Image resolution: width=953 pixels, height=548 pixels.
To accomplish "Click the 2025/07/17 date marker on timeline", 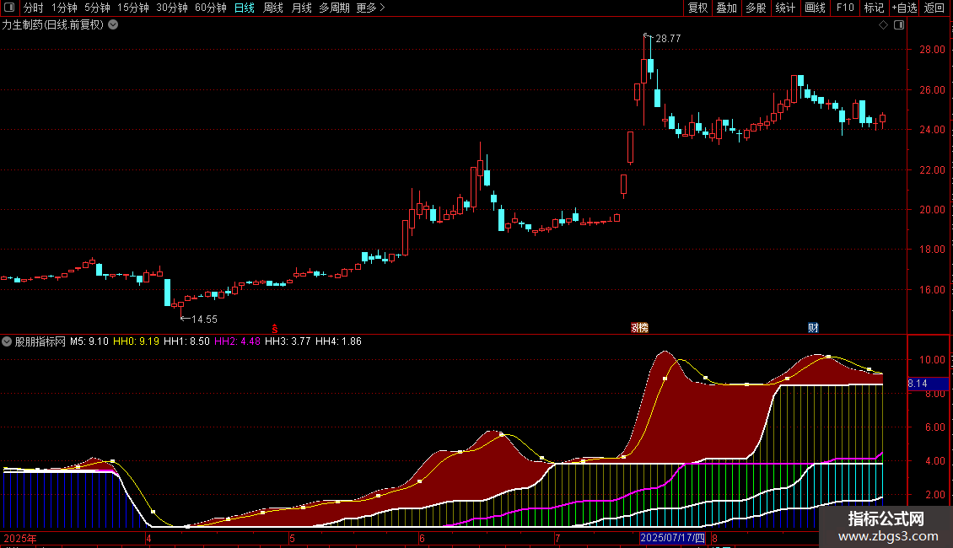I will (672, 537).
